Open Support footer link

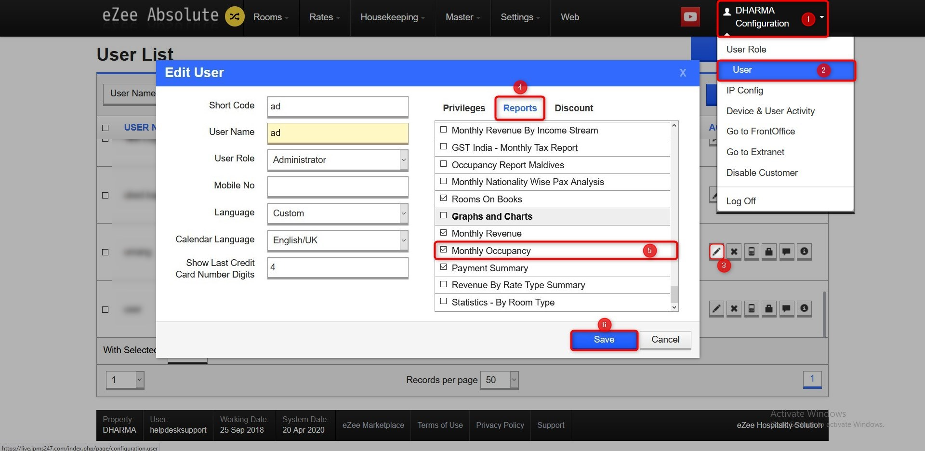pos(551,425)
